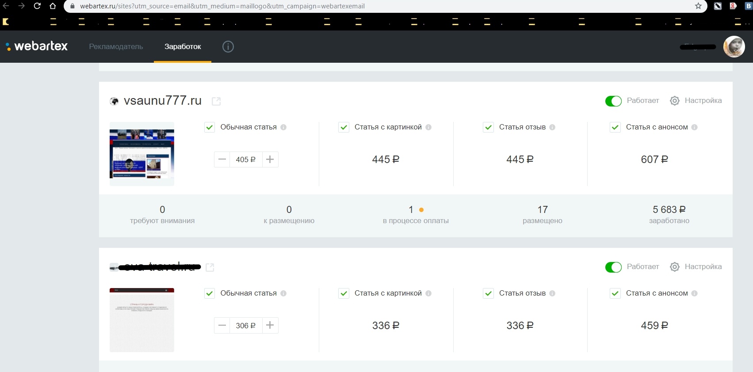View 5 683 ₽ заработано total
Image resolution: width=753 pixels, height=372 pixels.
point(669,215)
